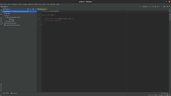
Task: Collapse the src folder arrow
Action: click(4, 15)
